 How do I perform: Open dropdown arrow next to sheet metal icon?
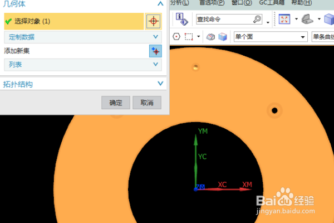coord(319,19)
